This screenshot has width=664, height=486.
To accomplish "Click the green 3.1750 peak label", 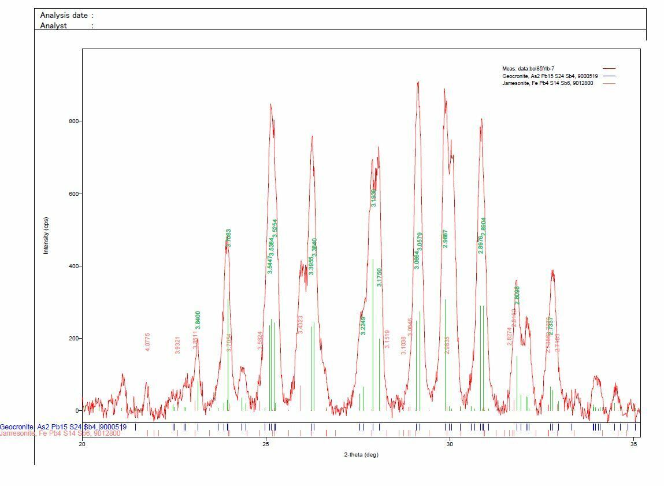I will point(380,277).
